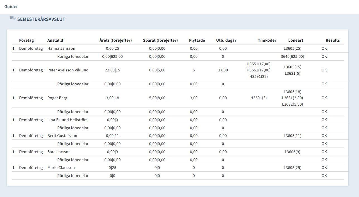359x197 pixels.
Task: Click Sara Larsson's name
Action: (x=59, y=152)
